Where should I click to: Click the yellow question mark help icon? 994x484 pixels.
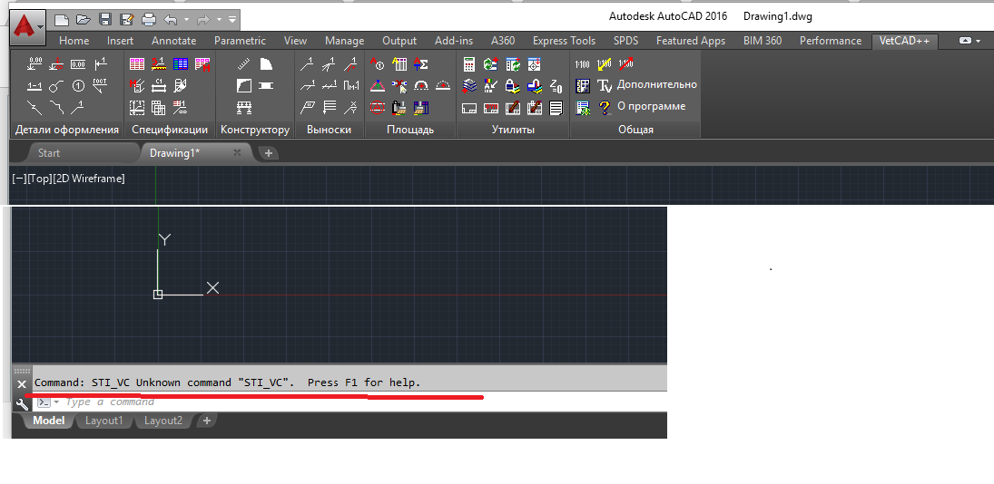tap(605, 107)
